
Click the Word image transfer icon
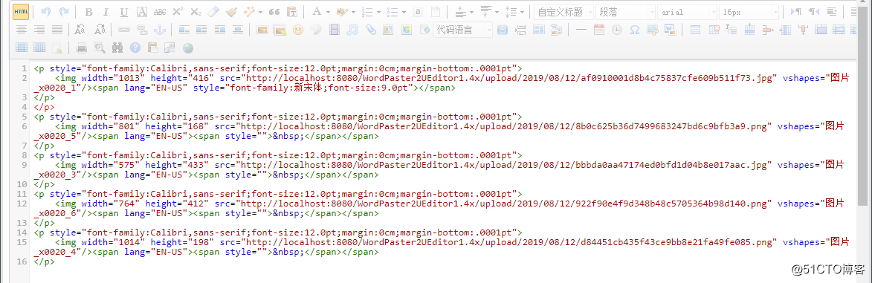pos(670,30)
